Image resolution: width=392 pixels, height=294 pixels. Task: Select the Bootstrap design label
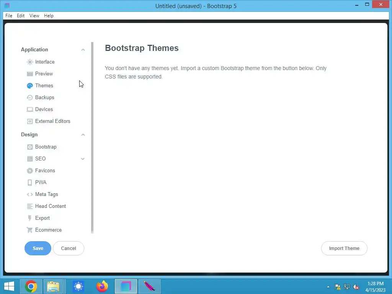[x=46, y=147]
